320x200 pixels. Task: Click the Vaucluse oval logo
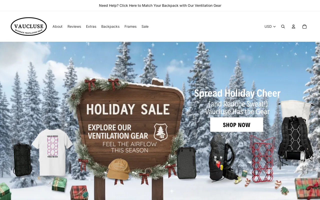pyautogui.click(x=29, y=26)
